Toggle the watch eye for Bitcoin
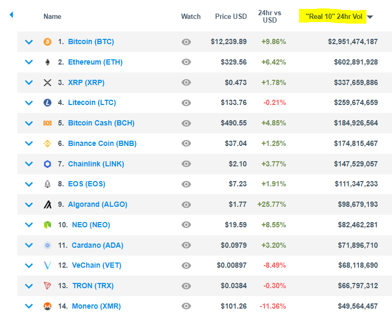This screenshot has height=316, width=392. pyautogui.click(x=186, y=41)
